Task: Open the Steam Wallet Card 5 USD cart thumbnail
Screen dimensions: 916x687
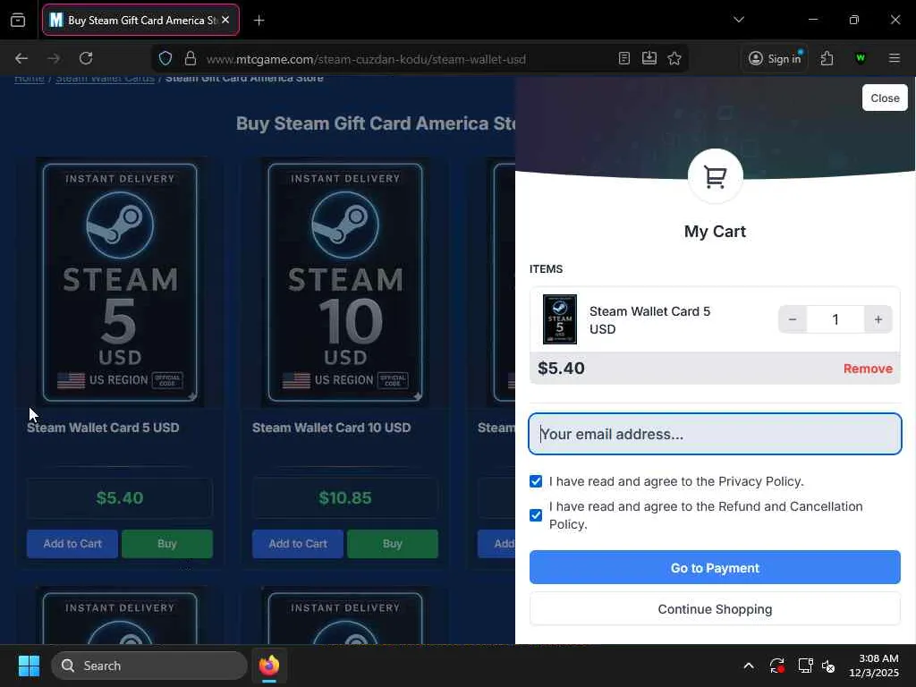Action: [x=560, y=319]
